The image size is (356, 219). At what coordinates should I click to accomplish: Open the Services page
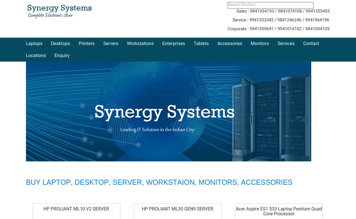point(286,44)
